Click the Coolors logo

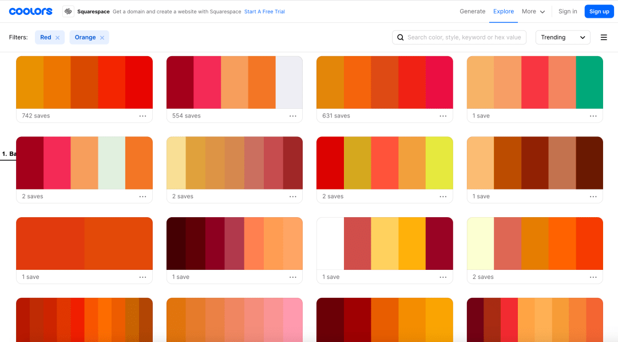[x=30, y=11]
